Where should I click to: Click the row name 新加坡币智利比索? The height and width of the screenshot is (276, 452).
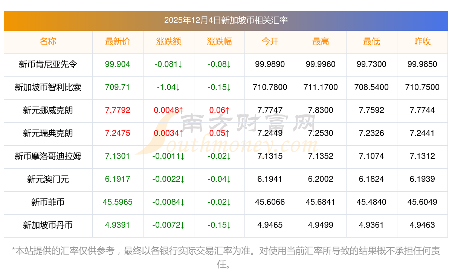coord(48,87)
